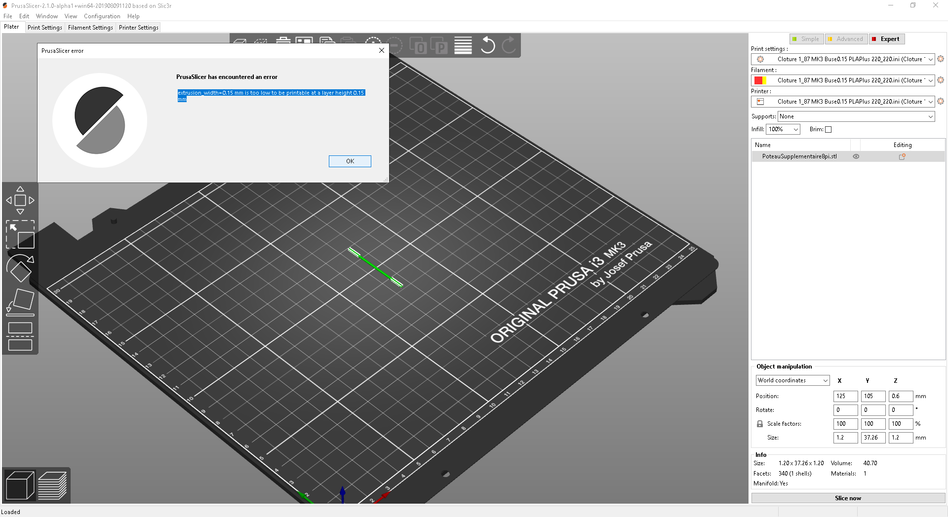Image resolution: width=948 pixels, height=517 pixels.
Task: Close the PrusaSlicer error dialog with X
Action: (x=381, y=50)
